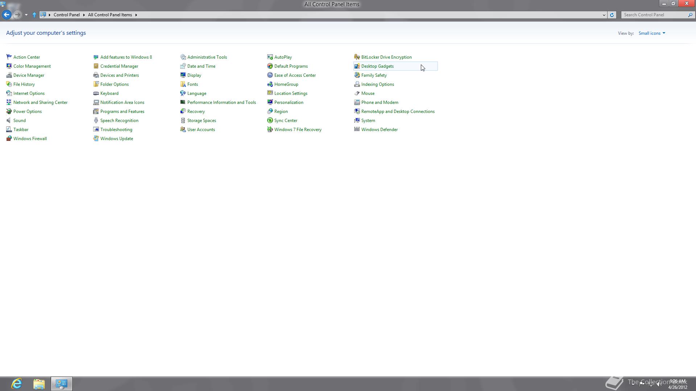This screenshot has width=696, height=391.
Task: Click the Color Management icon
Action: click(x=9, y=66)
